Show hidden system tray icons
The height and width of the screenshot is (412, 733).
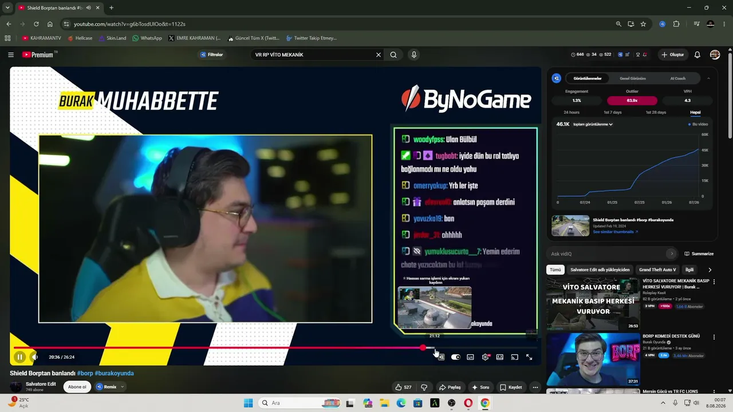pos(663,403)
